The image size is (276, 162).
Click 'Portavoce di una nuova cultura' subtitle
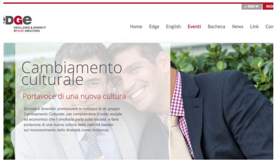pos(74,96)
